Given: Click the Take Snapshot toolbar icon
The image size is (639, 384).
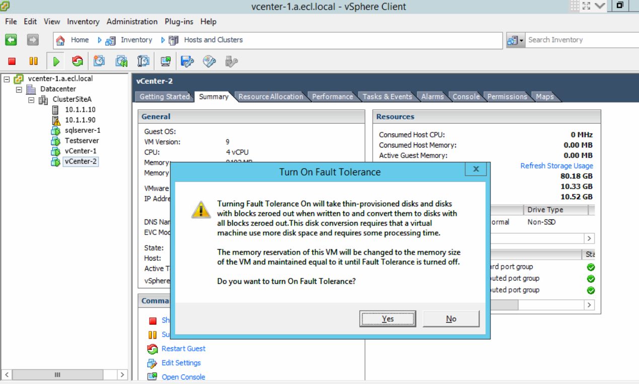Looking at the screenshot, I should click(x=99, y=61).
